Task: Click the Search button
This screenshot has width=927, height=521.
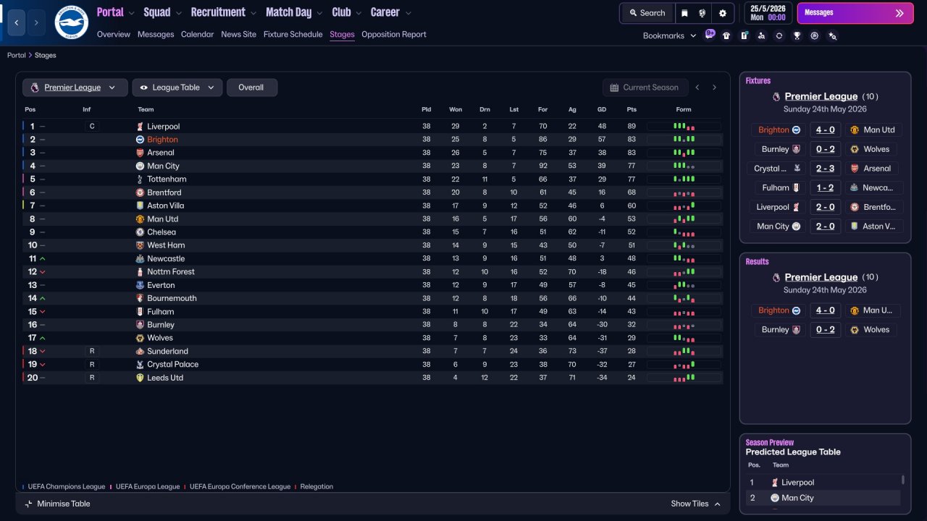Action: click(647, 13)
